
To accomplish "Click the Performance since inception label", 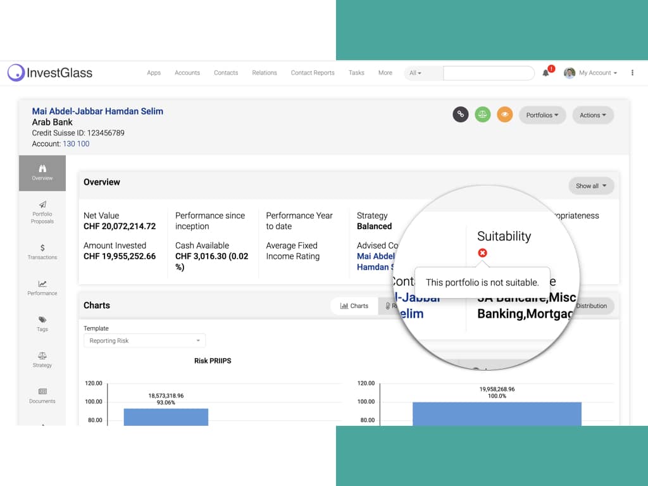I will pyautogui.click(x=210, y=221).
